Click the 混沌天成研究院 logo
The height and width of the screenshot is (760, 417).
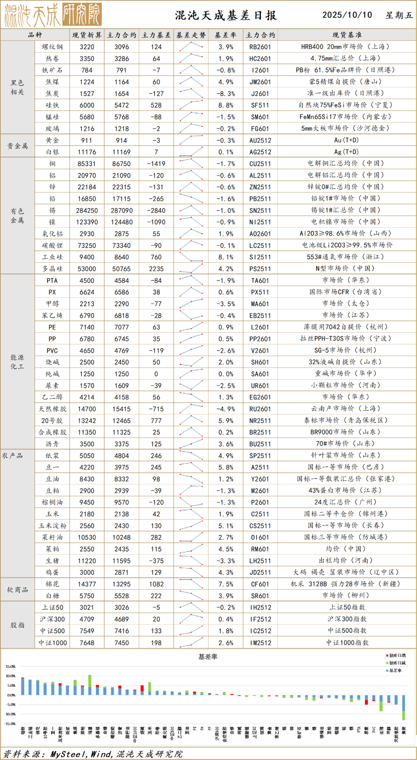point(53,15)
